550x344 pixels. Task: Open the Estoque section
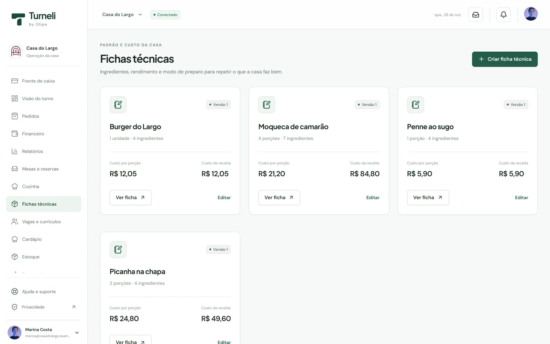tap(44, 257)
